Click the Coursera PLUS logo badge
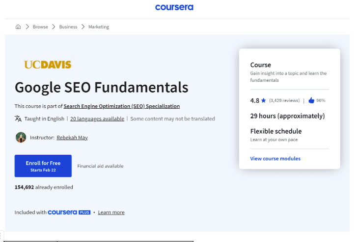The height and width of the screenshot is (242, 357). pyautogui.click(x=69, y=212)
